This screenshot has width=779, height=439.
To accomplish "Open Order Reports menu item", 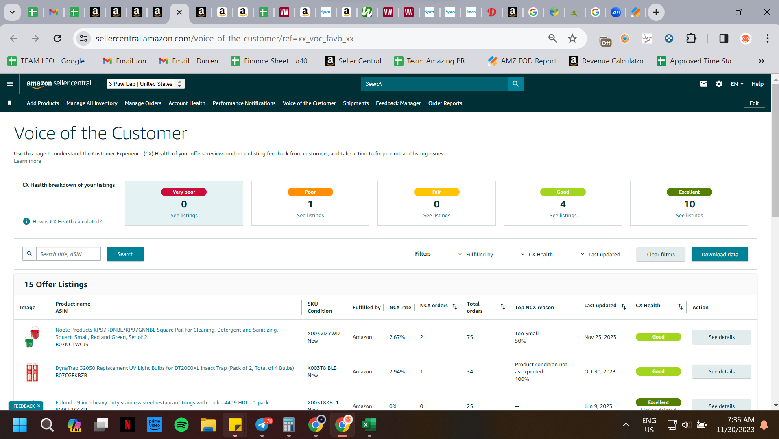I will click(x=445, y=103).
